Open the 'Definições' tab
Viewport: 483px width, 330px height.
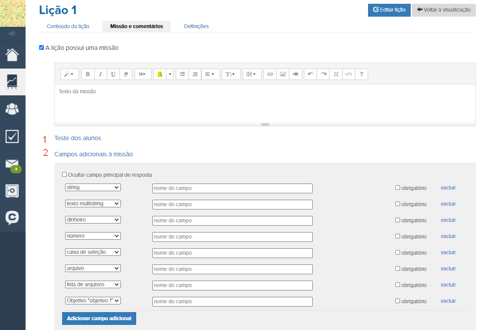pyautogui.click(x=196, y=26)
